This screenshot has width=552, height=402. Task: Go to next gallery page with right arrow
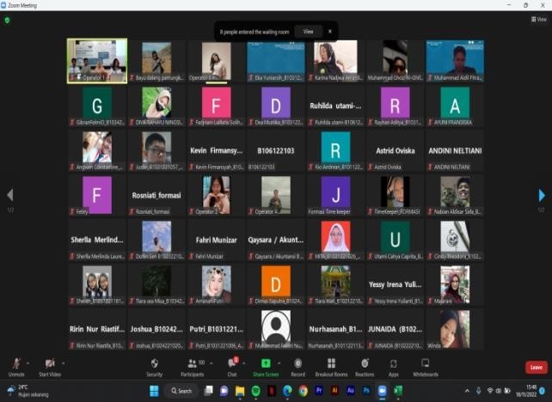541,195
